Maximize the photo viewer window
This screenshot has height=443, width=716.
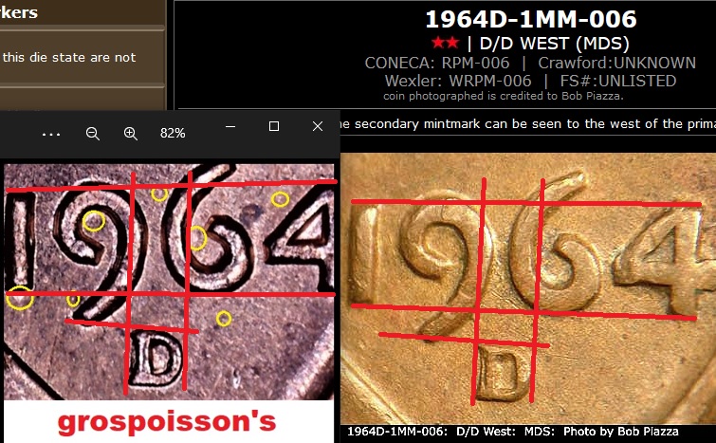pyautogui.click(x=274, y=126)
